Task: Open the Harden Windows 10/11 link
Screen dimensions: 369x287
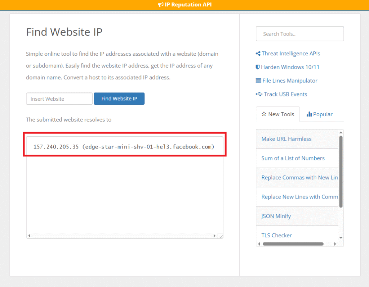Action: [x=290, y=67]
